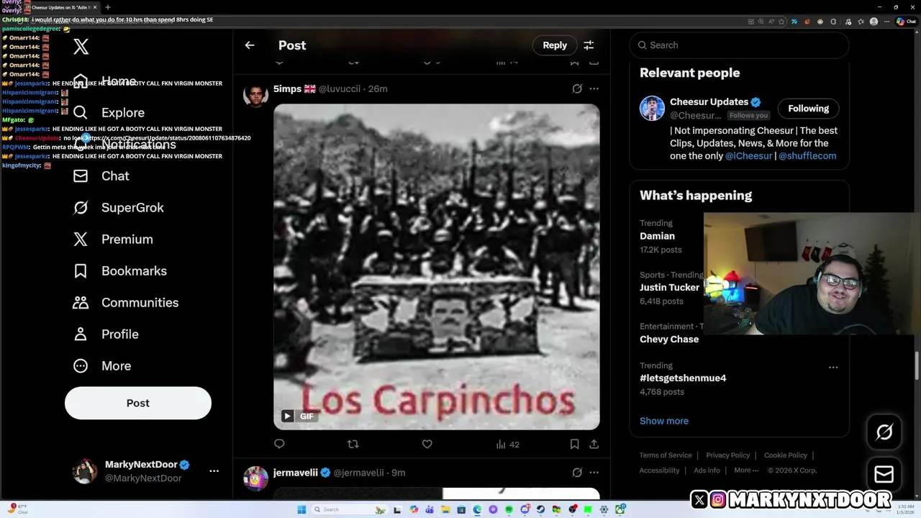Click Grok icon on jermavelii post
This screenshot has height=518, width=921.
coord(577,473)
